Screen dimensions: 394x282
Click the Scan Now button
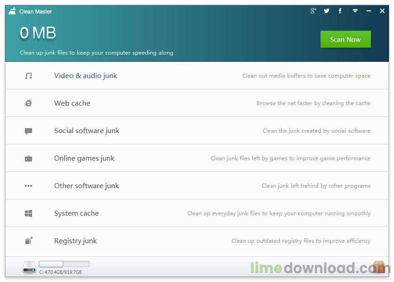pyautogui.click(x=346, y=39)
